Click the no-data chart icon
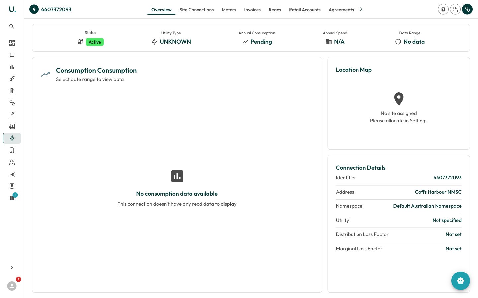Viewport: 478px width, 298px height. click(177, 176)
